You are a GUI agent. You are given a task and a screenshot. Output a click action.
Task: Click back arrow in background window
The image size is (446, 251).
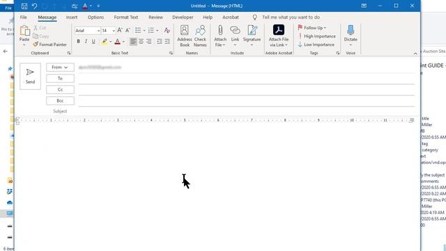[x=6, y=51]
